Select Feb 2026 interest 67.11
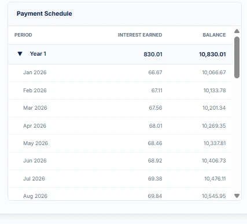 (x=157, y=91)
